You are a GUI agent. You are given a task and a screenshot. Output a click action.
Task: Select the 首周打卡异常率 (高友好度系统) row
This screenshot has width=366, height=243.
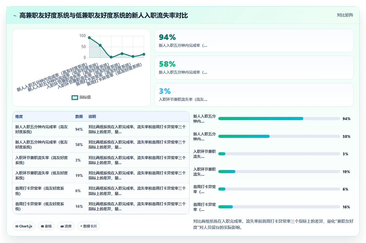[x=101, y=191]
